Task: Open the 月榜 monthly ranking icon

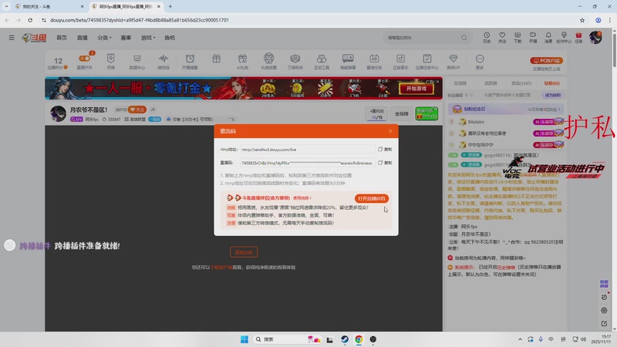Action: [x=111, y=62]
